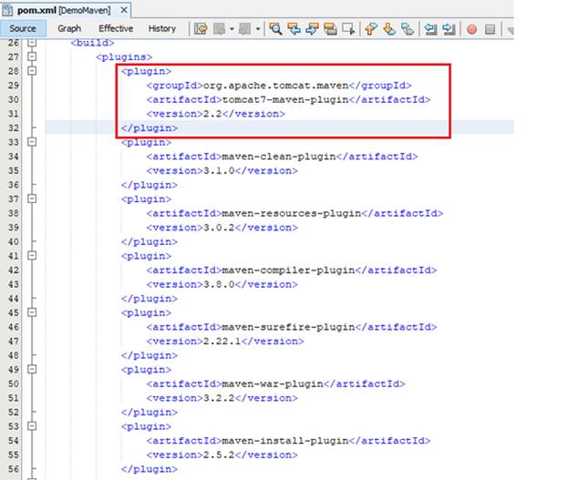This screenshot has height=480, width=569.
Task: Click version 2.5.2 value
Action: (219, 455)
